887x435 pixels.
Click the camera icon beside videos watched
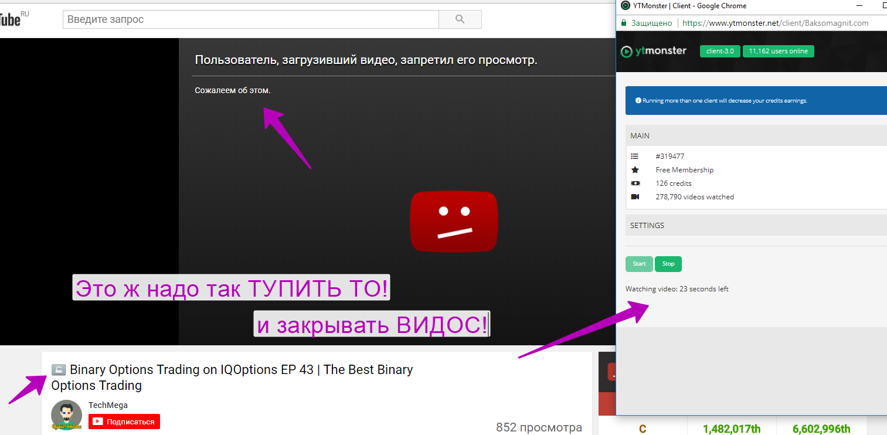(x=634, y=197)
